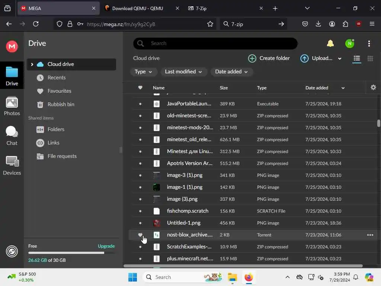This screenshot has width=381, height=286.
Task: Open the Last modified filter dropdown
Action: click(x=183, y=72)
